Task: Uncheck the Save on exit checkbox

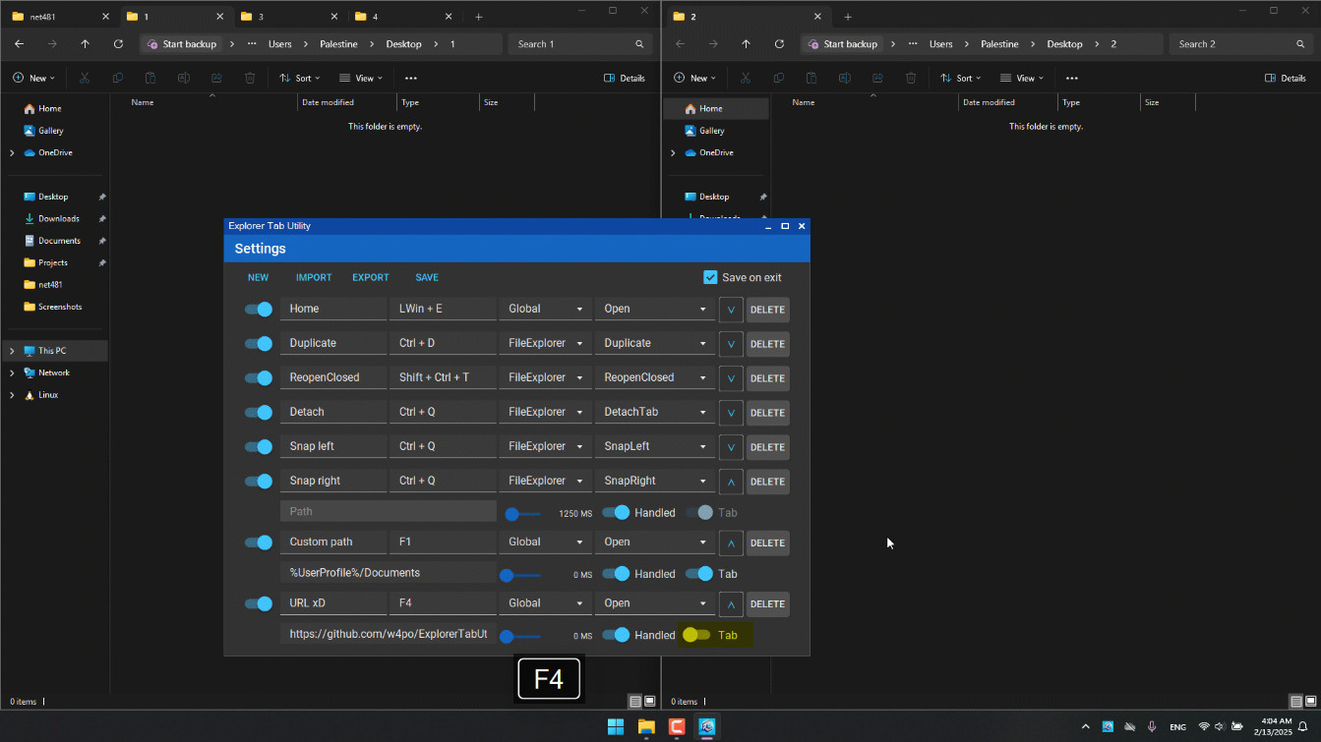Action: point(710,277)
